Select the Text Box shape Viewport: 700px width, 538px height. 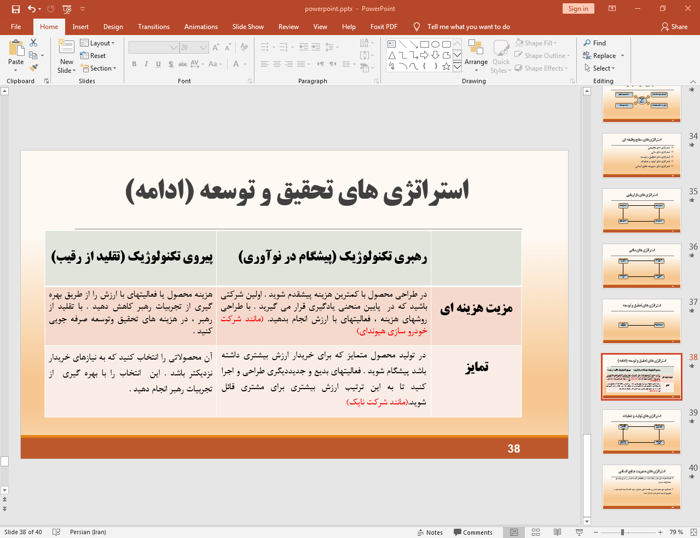(392, 44)
